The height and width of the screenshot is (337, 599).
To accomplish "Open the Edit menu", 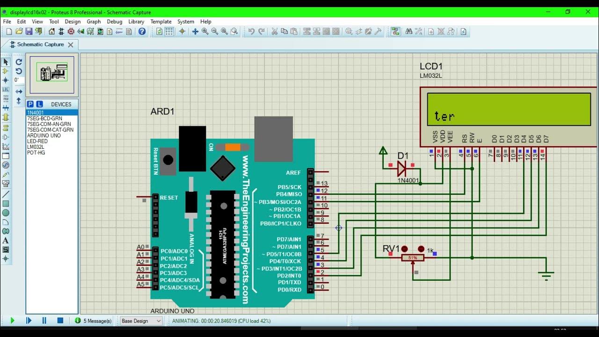I will 22,22.
